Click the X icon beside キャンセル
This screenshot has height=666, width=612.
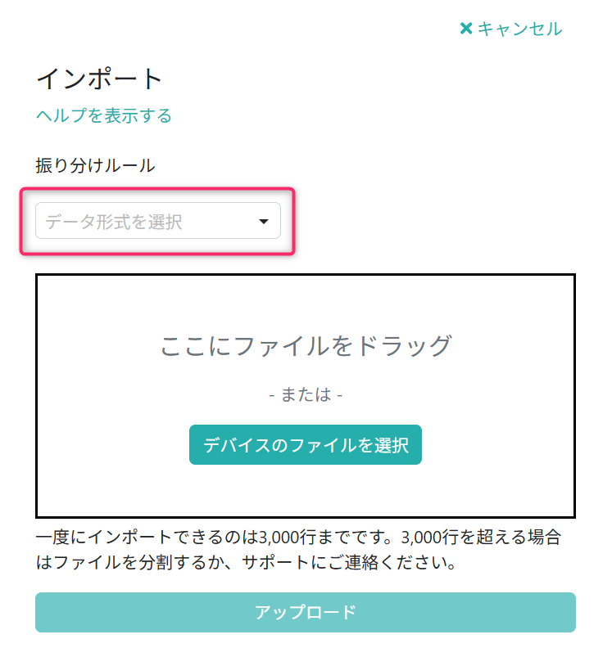click(x=466, y=29)
